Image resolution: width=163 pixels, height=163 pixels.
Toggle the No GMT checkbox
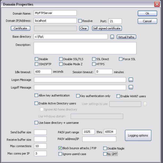tap(105, 154)
